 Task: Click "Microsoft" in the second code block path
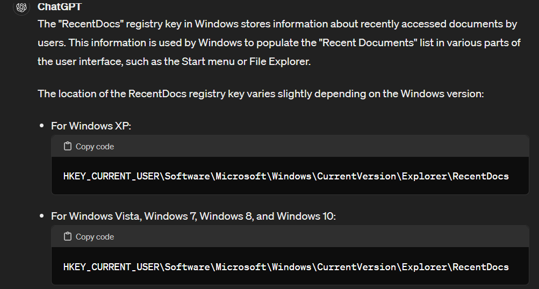(241, 266)
